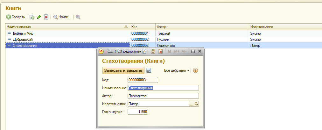This screenshot has width=322, height=130.
Task: Open the calculator icon in dialog title bar
Action: (x=153, y=51)
